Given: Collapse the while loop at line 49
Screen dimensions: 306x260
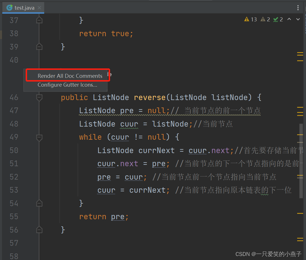Looking at the screenshot, I should coord(39,137).
